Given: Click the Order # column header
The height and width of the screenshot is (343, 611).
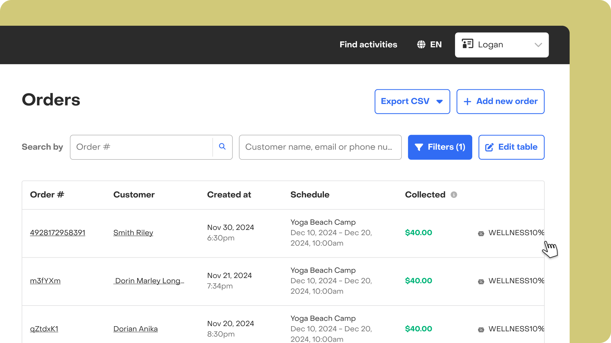Looking at the screenshot, I should tap(47, 195).
